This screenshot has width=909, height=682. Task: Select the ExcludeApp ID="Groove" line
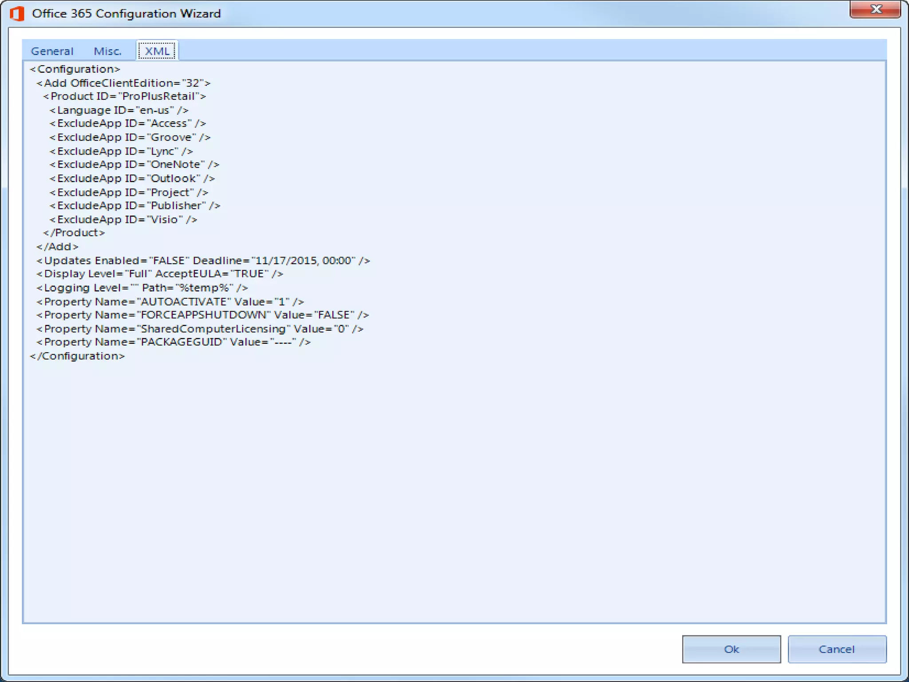pos(130,138)
